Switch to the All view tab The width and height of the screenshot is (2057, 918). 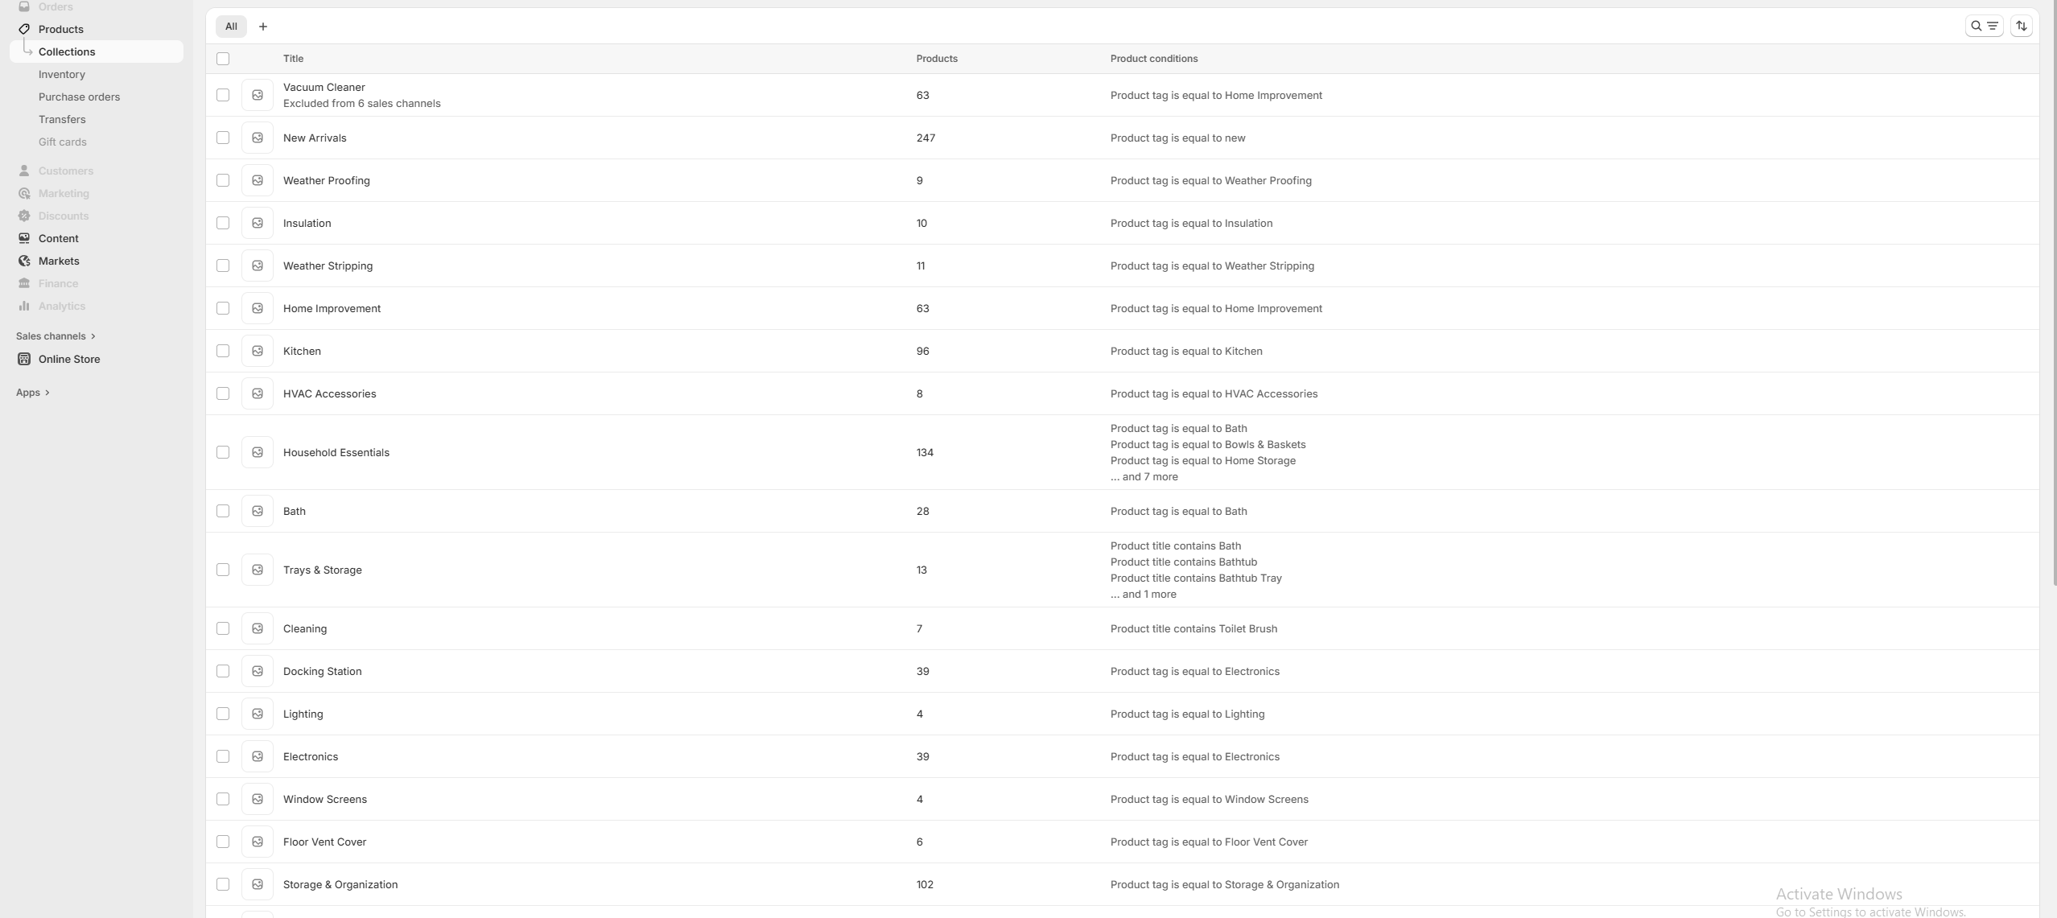pyautogui.click(x=231, y=27)
